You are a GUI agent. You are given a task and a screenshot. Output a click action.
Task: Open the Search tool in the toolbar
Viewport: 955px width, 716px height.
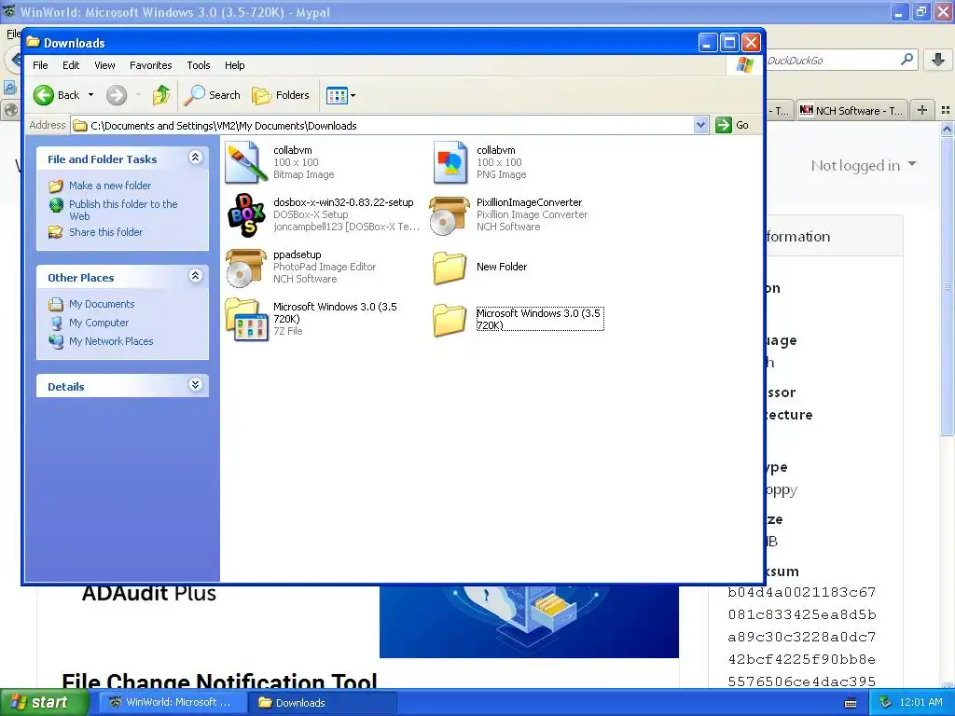click(x=213, y=95)
